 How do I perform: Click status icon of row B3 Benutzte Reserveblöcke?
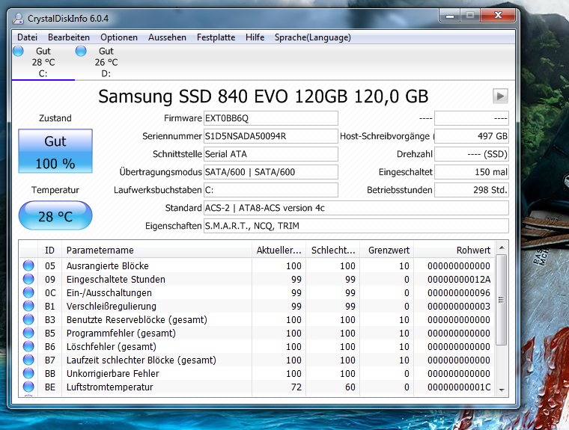point(28,319)
